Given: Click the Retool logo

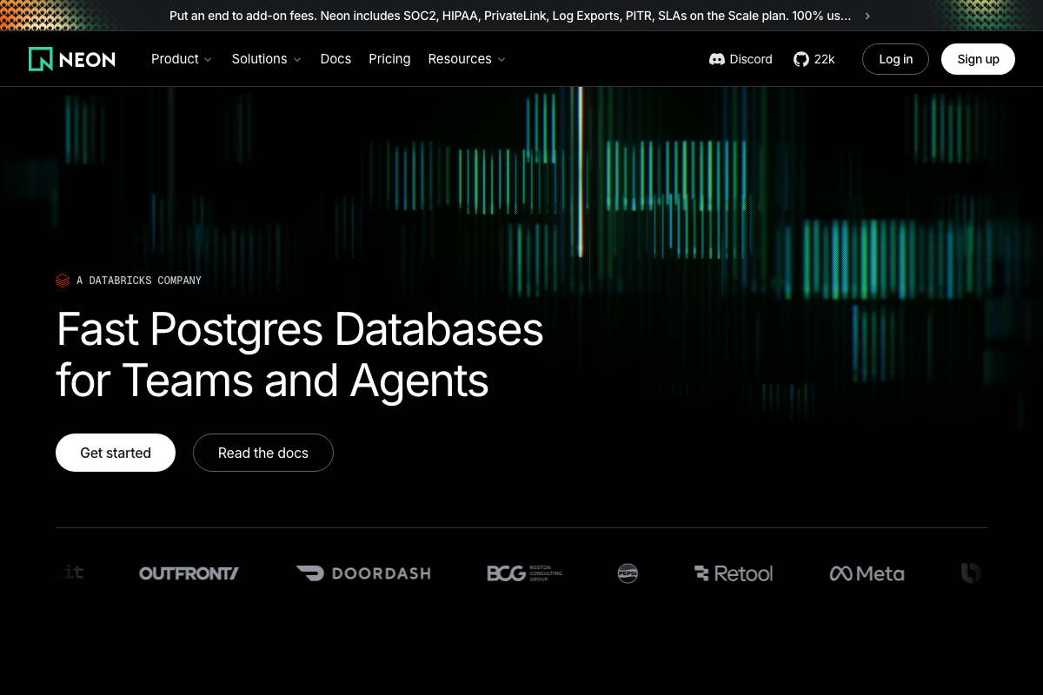Looking at the screenshot, I should coord(734,573).
